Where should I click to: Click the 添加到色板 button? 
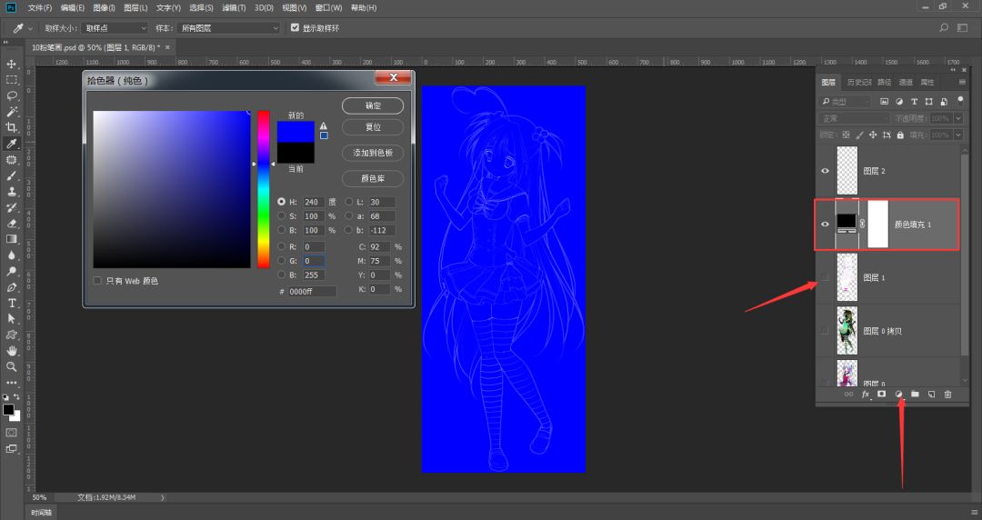pyautogui.click(x=372, y=153)
